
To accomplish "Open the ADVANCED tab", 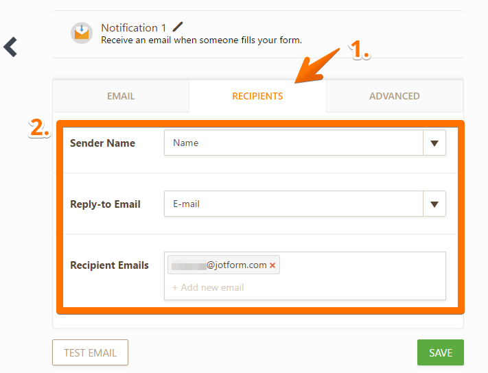I will pyautogui.click(x=394, y=96).
